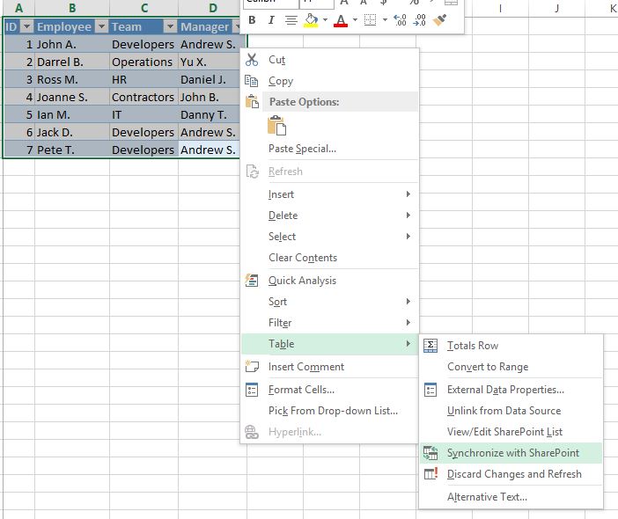
Task: Click the Decrease Decimal icon
Action: (x=419, y=19)
